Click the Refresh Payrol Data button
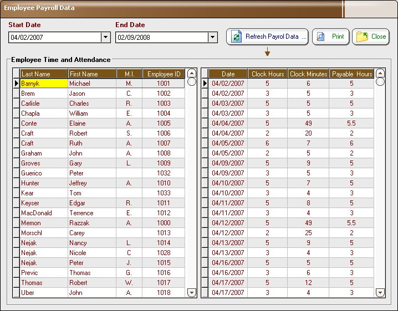The width and height of the screenshot is (398, 311). coord(267,37)
